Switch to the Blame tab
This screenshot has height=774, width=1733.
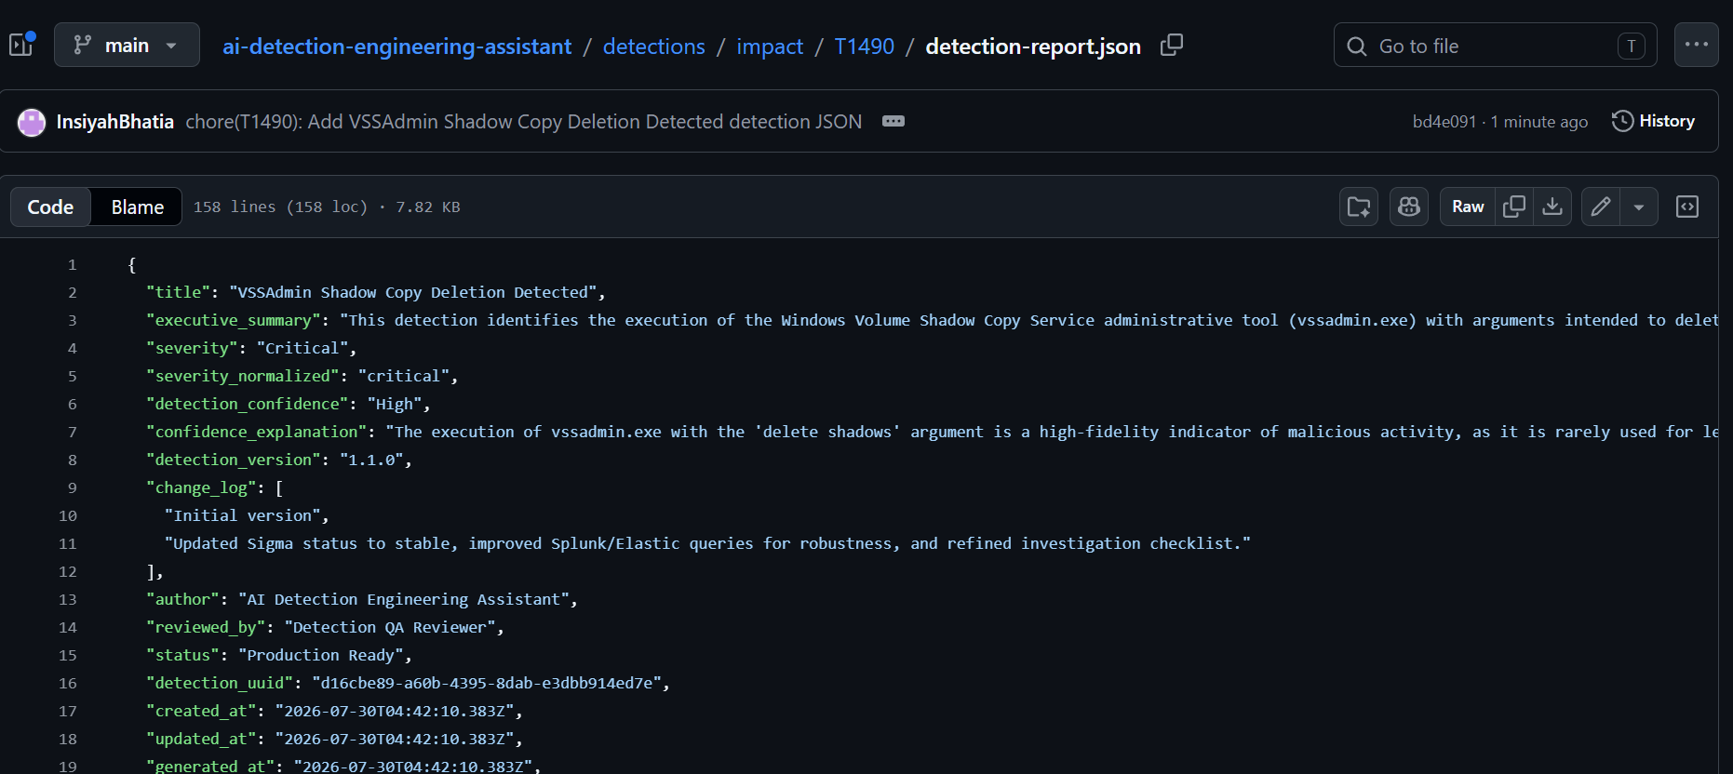(137, 207)
